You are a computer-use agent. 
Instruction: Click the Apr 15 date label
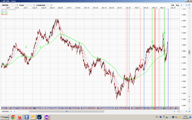click(x=173, y=8)
